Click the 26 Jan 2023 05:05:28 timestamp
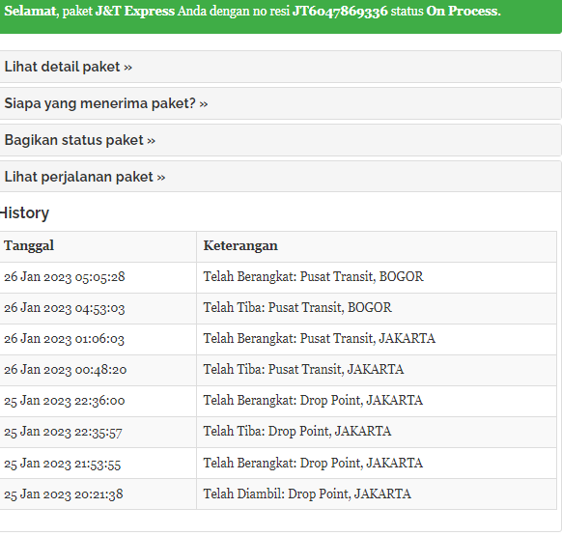The width and height of the screenshot is (562, 536). [65, 277]
